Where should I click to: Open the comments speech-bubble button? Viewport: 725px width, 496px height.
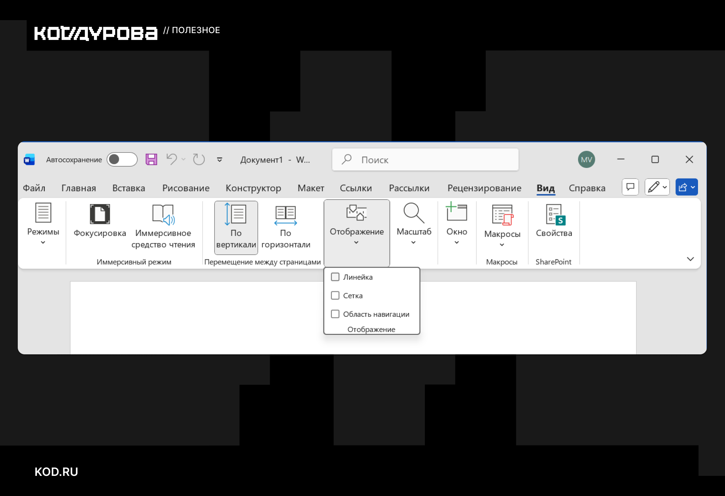coord(630,187)
